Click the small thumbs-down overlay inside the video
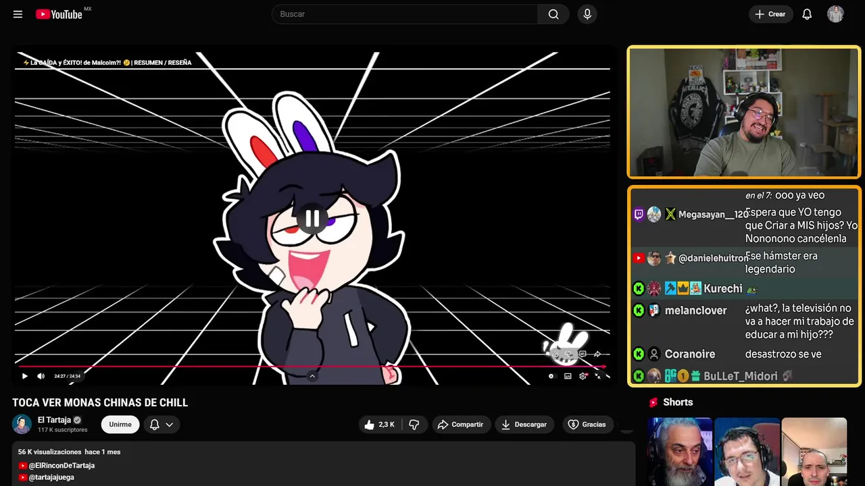 (568, 354)
